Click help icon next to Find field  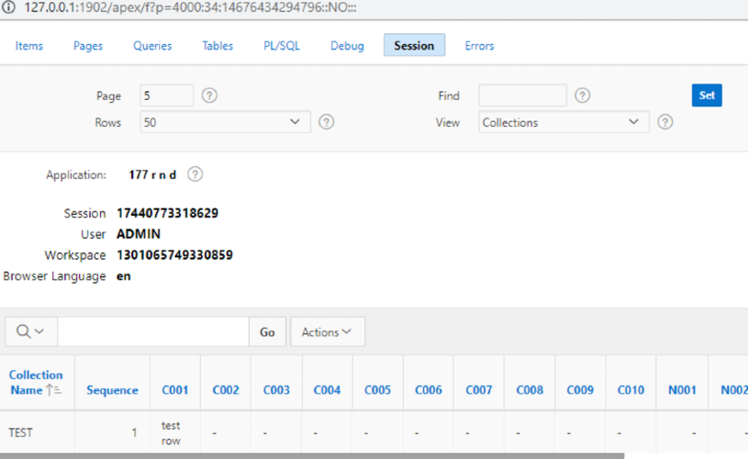582,95
